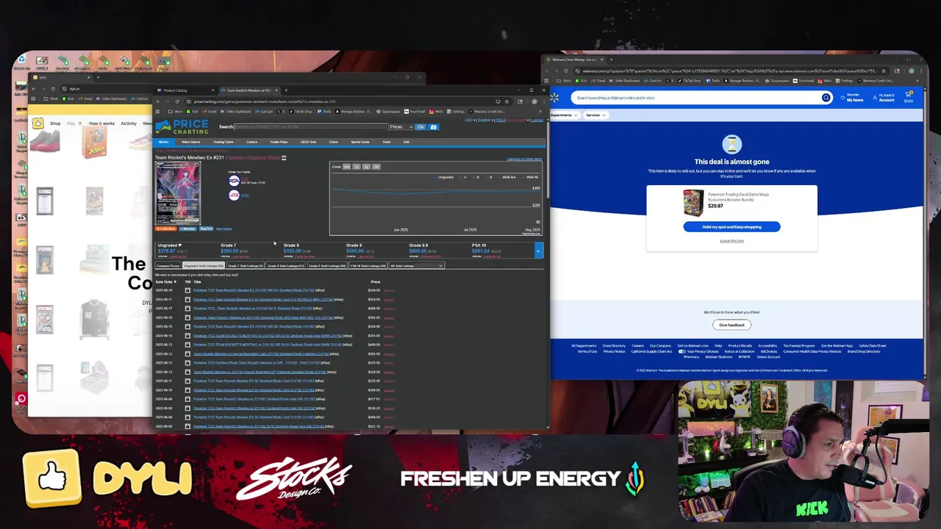Screen dimensions: 941x529
Task: Reload the Walmart page
Action: (x=566, y=71)
